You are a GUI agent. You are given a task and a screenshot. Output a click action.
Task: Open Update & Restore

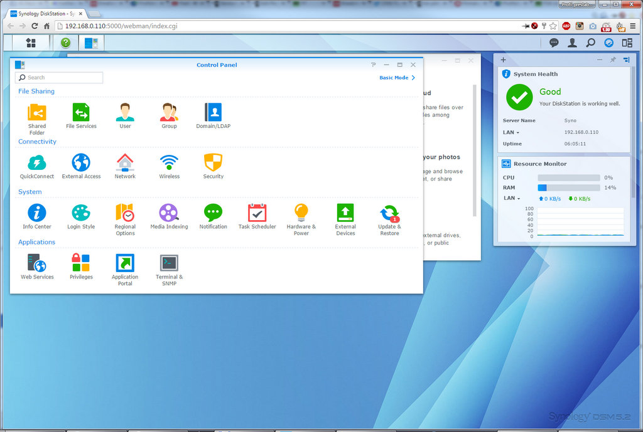coord(389,219)
